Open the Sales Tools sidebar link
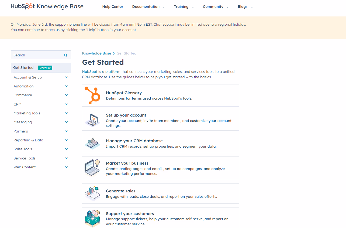The height and width of the screenshot is (228, 346). (23, 149)
